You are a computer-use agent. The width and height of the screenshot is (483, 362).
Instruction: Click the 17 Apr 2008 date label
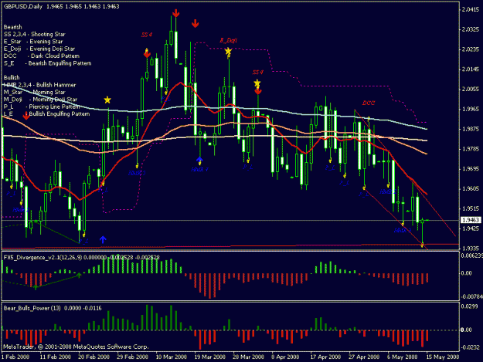[x=325, y=357]
